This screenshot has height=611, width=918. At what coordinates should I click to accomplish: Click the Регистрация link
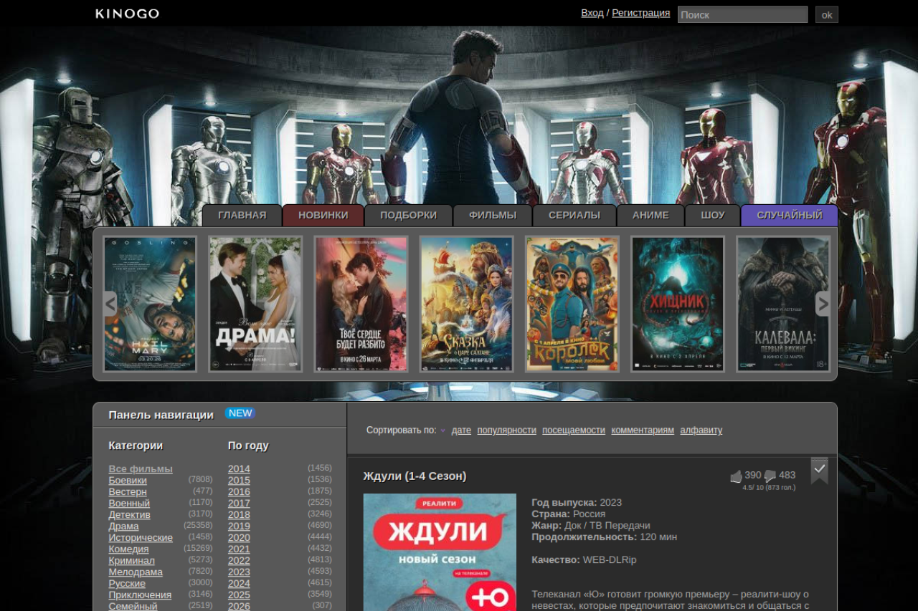pyautogui.click(x=640, y=13)
